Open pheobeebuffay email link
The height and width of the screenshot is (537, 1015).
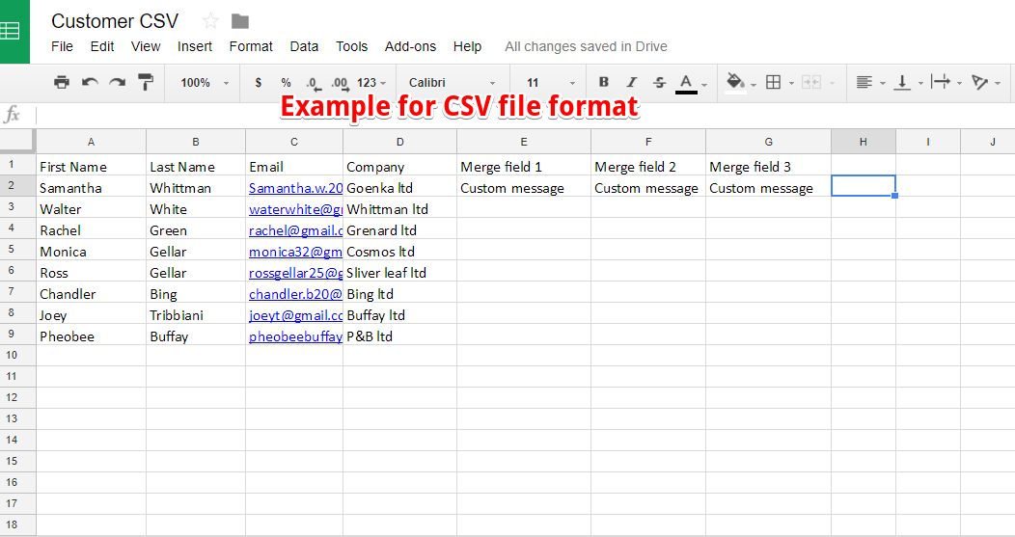pos(296,336)
